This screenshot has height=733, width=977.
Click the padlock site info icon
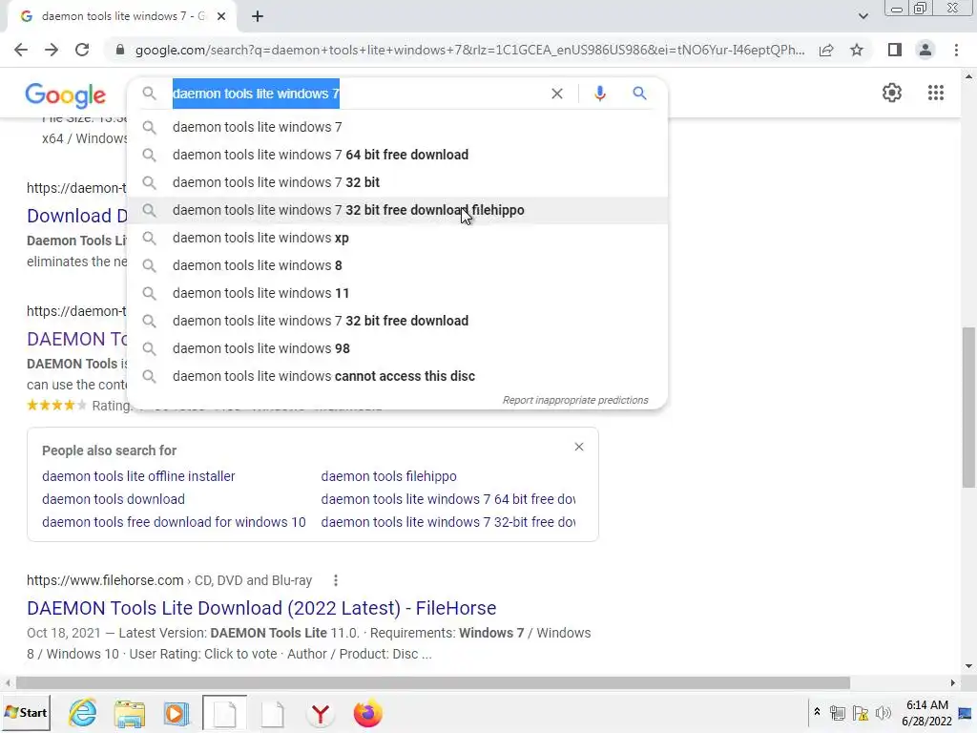(x=120, y=50)
